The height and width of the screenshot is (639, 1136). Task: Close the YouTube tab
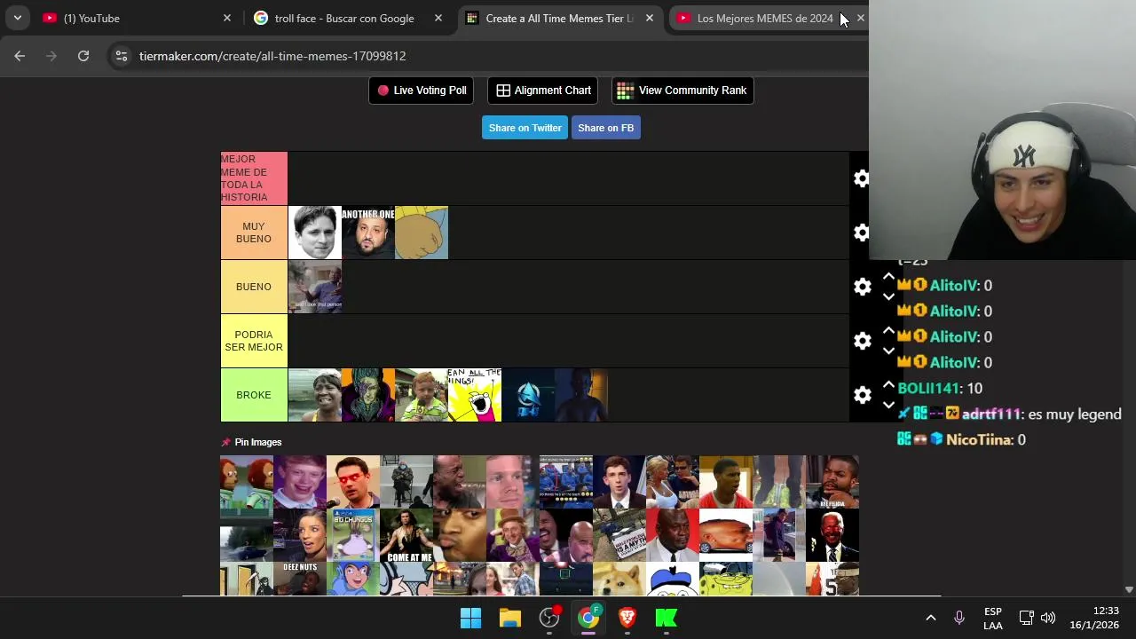(x=226, y=18)
